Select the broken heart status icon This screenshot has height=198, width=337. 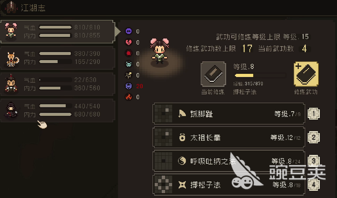129,42
